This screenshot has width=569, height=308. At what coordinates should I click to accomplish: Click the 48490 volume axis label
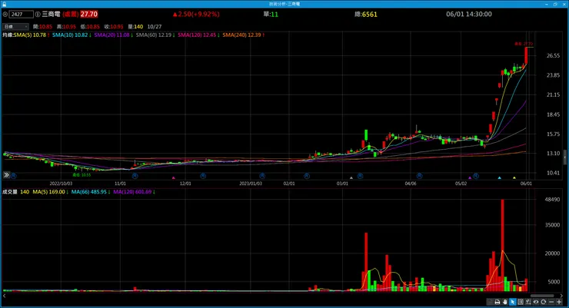(552, 199)
